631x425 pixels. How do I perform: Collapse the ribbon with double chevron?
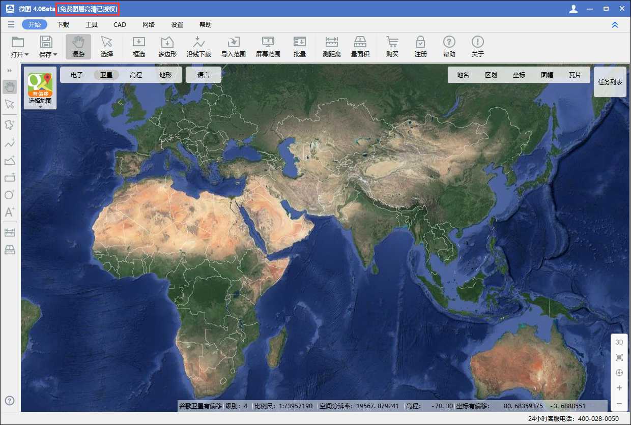pyautogui.click(x=615, y=24)
